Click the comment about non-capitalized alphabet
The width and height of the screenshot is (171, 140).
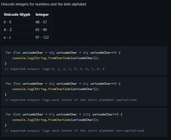pos(74,131)
